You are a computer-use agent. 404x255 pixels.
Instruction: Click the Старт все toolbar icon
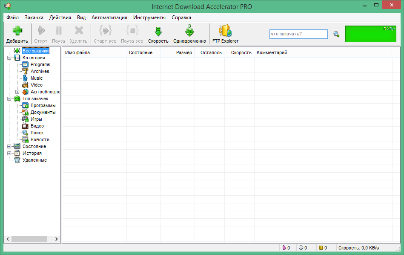pyautogui.click(x=106, y=30)
